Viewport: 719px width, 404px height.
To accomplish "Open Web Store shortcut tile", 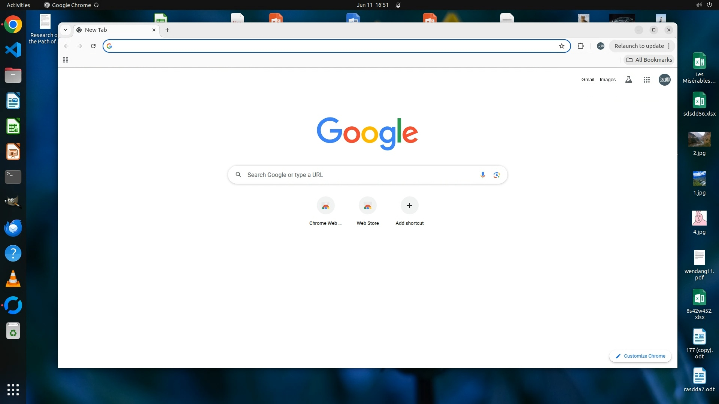I will click(367, 206).
